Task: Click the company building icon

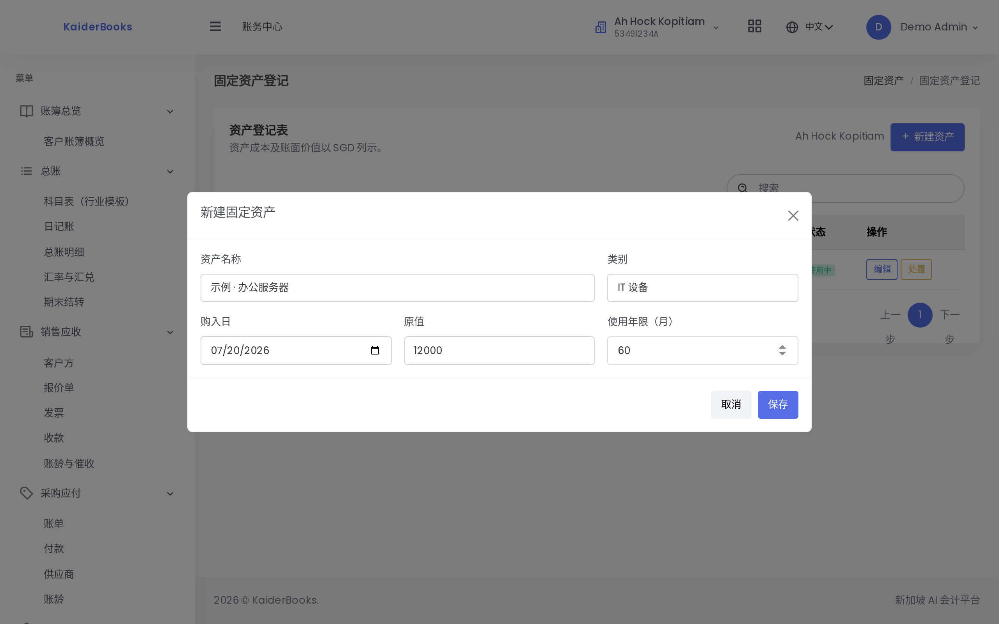Action: tap(601, 27)
